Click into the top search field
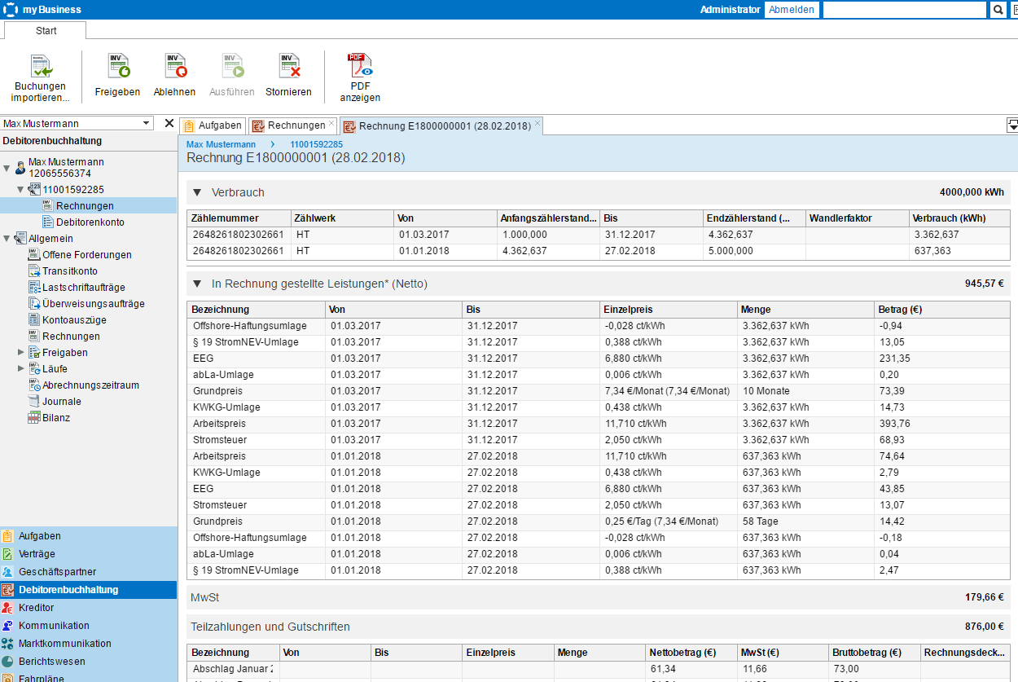 [904, 10]
